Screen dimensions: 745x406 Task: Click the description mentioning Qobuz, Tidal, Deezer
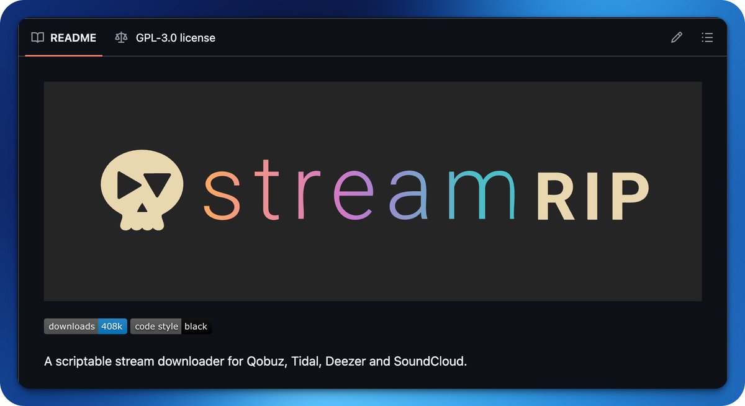click(x=255, y=361)
